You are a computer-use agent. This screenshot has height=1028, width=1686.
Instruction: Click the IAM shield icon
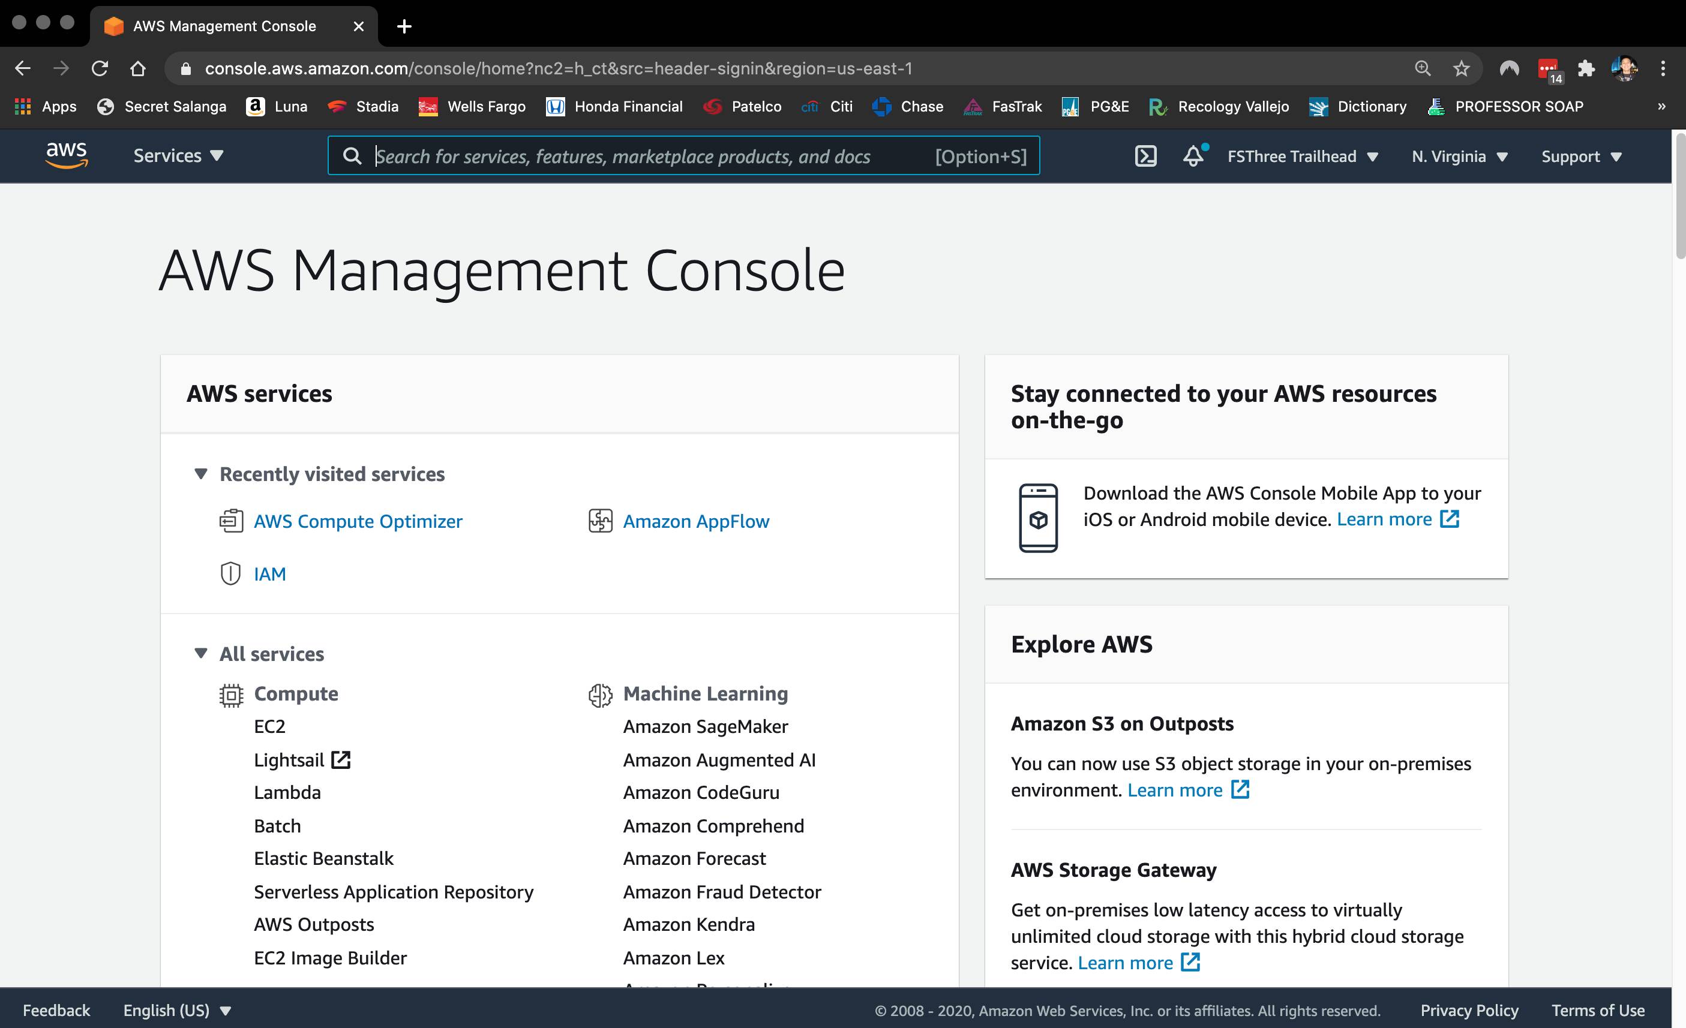tap(230, 573)
